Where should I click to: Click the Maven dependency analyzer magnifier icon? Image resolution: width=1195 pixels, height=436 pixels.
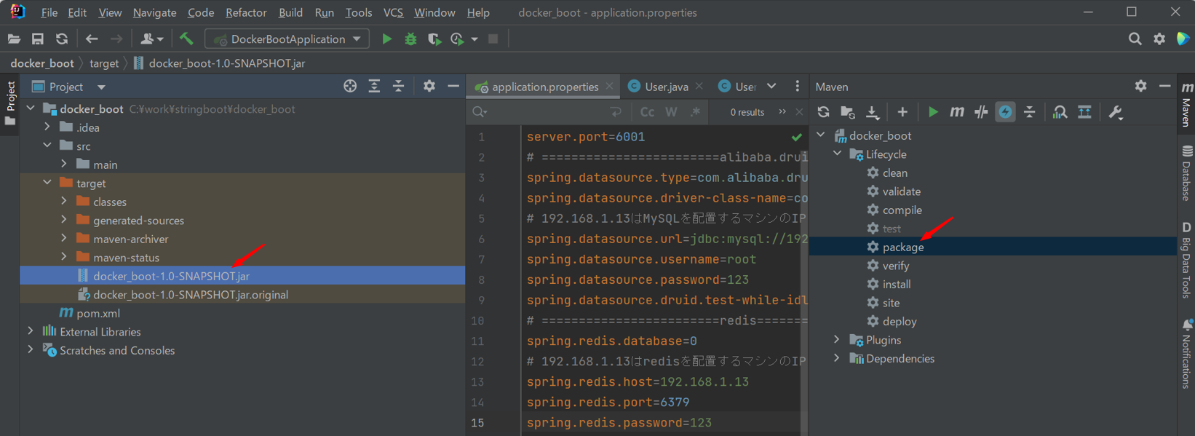[x=1060, y=112]
